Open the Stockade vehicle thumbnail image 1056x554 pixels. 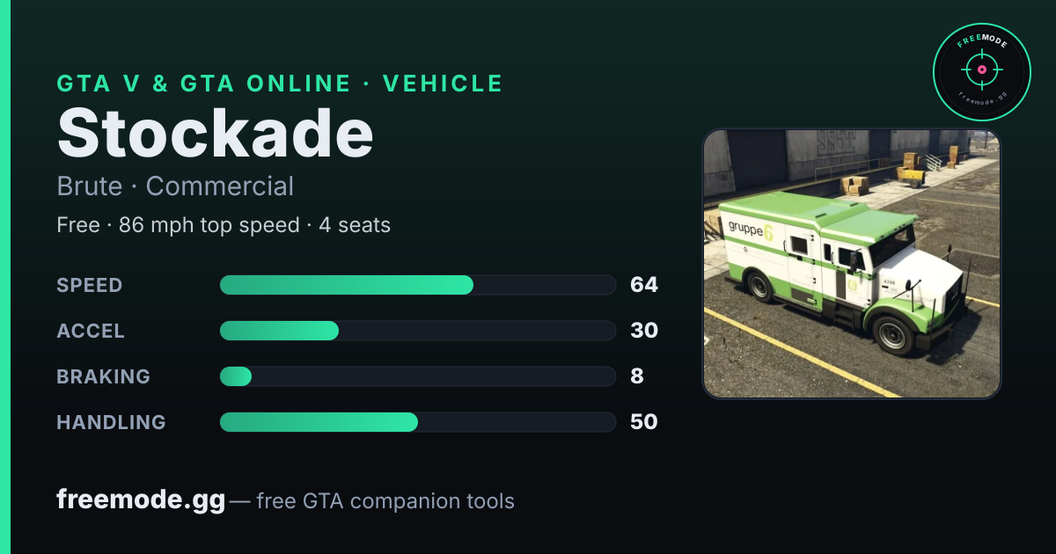point(851,264)
